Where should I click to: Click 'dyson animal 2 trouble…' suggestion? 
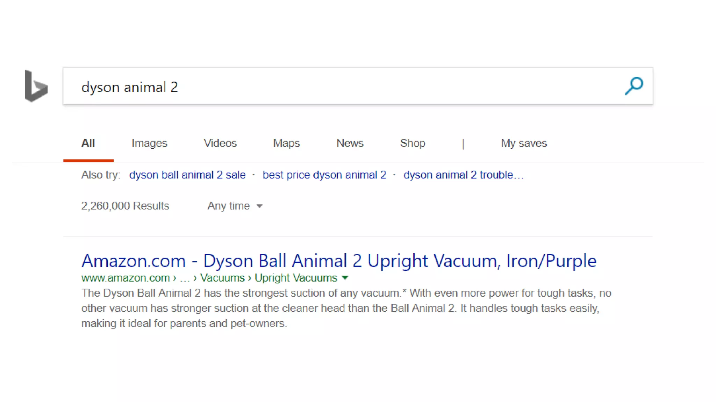pos(463,175)
